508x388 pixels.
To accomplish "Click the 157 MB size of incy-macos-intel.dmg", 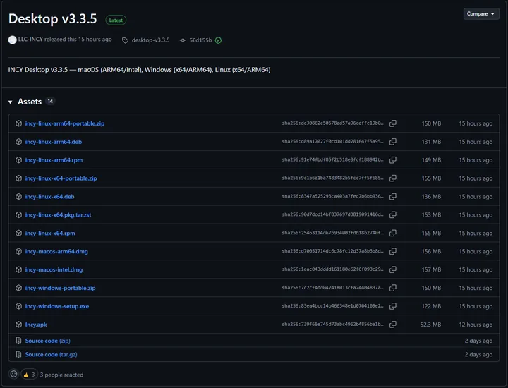I will [x=431, y=269].
